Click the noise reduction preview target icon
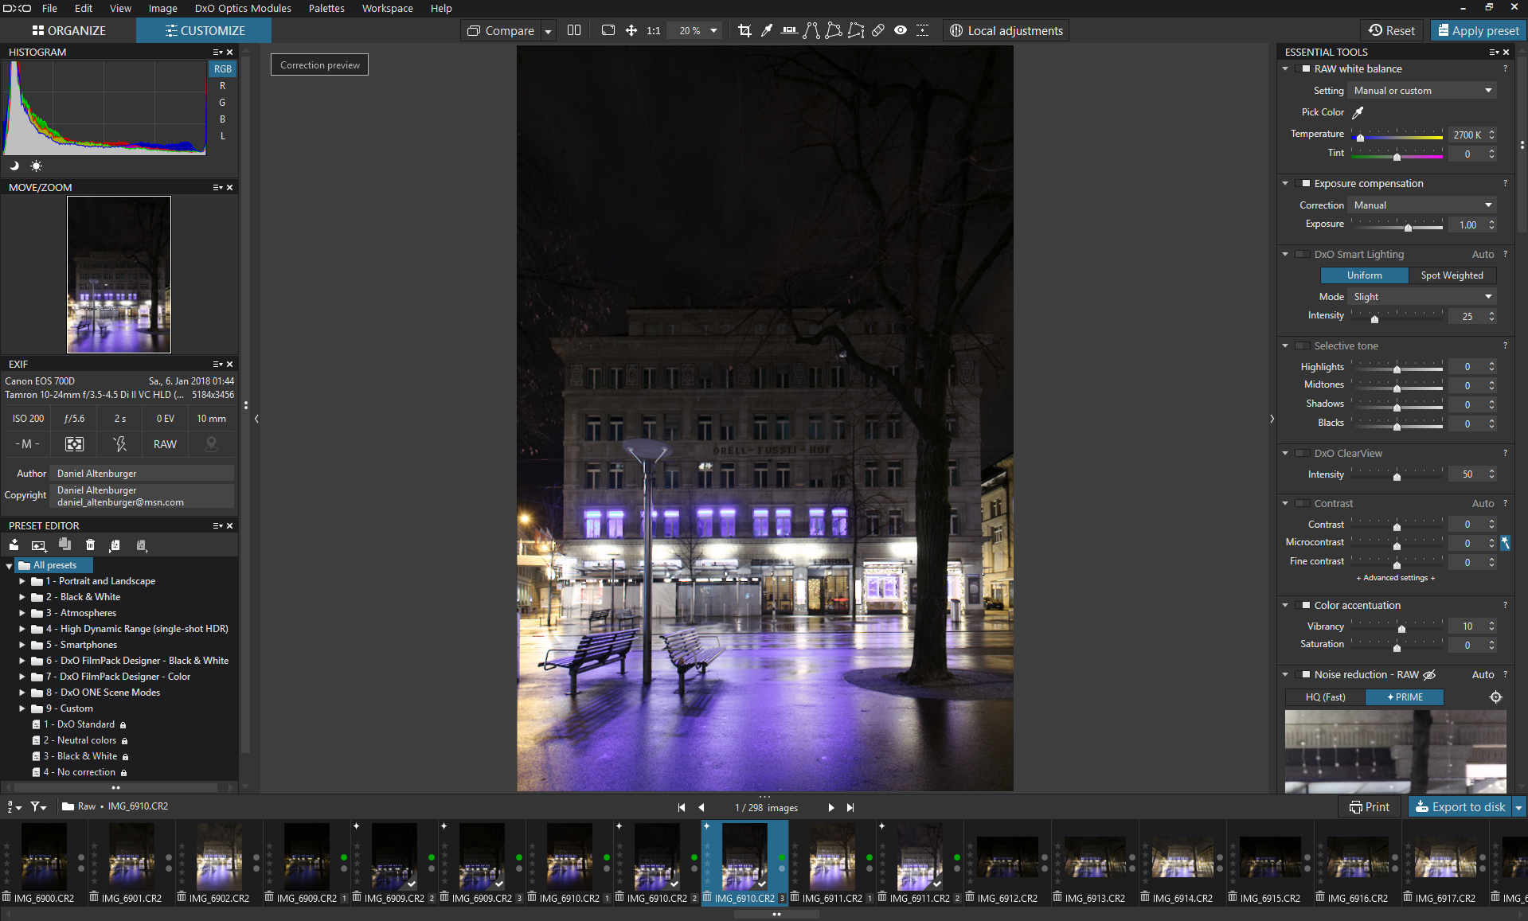This screenshot has width=1528, height=921. tap(1496, 697)
